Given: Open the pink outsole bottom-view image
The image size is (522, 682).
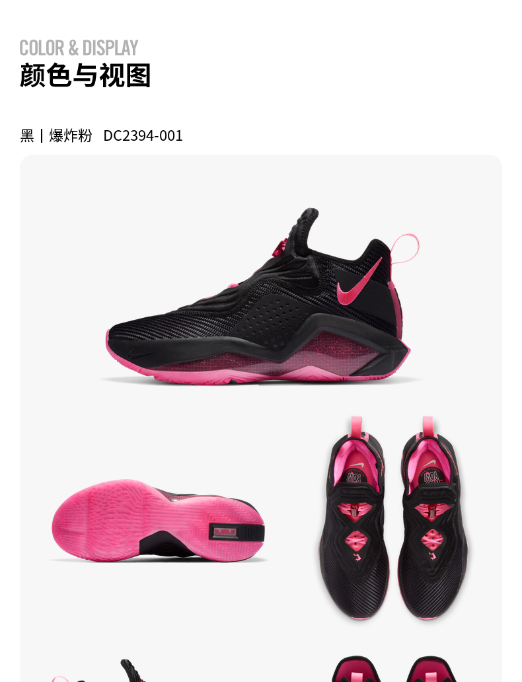Looking at the screenshot, I should (159, 521).
